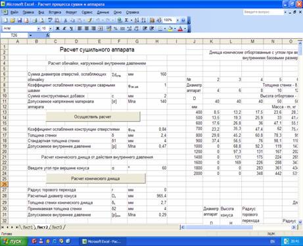Open the Сервис menu
This screenshot has width=303, height=246.
click(87, 12)
